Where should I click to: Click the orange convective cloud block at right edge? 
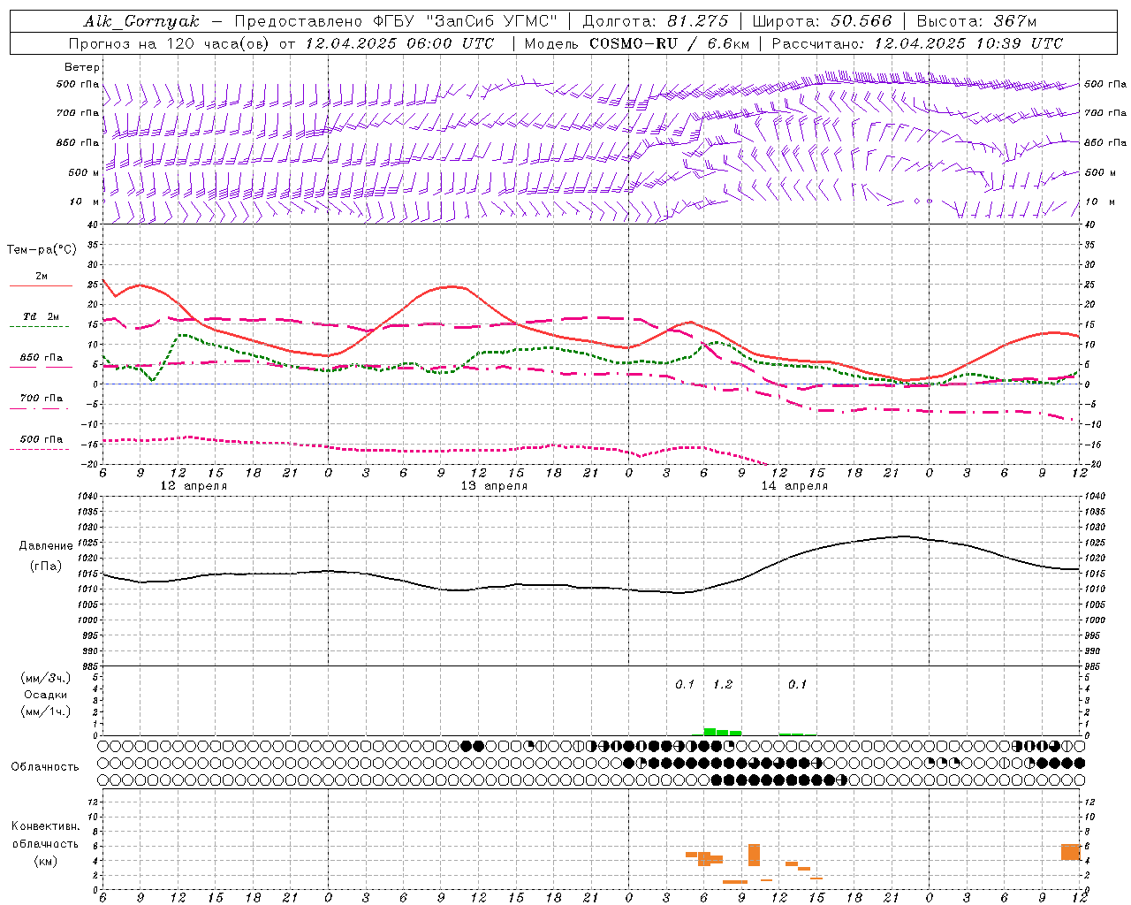coord(1071,852)
